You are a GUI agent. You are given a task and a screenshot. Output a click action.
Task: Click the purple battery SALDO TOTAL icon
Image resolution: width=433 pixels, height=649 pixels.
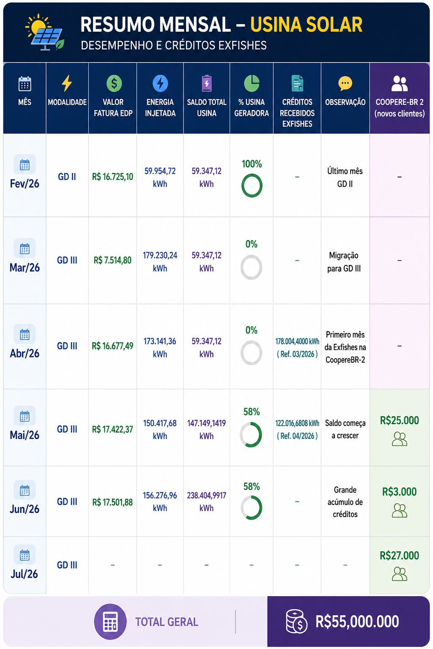207,83
